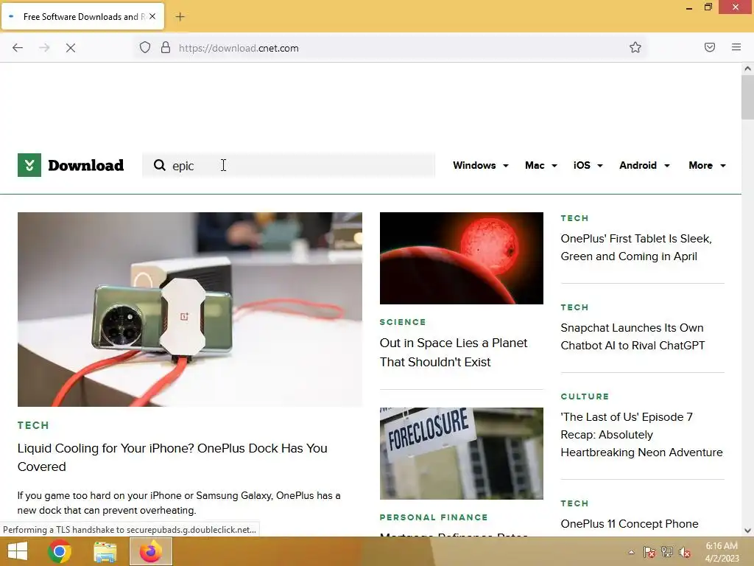Open 'Out in Space Lies a Planet' article
Viewport: 754px width, 566px height.
click(x=454, y=352)
